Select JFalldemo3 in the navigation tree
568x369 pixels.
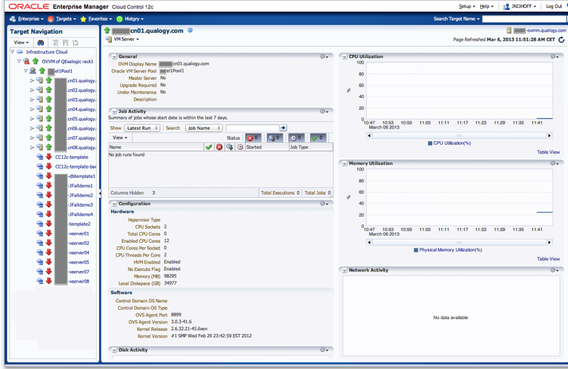81,205
